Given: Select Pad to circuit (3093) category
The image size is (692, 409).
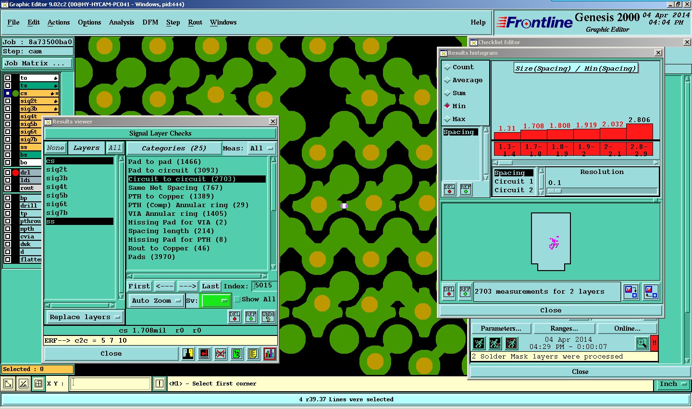Looking at the screenshot, I should 173,171.
